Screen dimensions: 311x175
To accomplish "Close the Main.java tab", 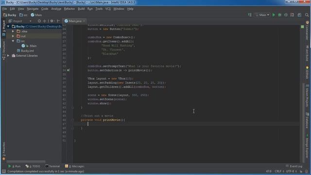I will 84,21.
